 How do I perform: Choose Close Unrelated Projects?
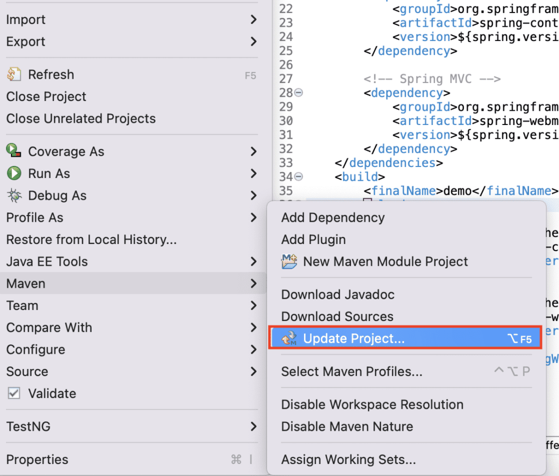click(x=132, y=118)
